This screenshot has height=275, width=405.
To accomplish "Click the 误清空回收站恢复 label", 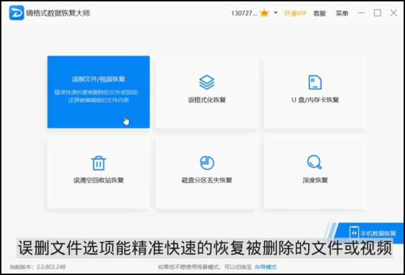I will 99,180.
